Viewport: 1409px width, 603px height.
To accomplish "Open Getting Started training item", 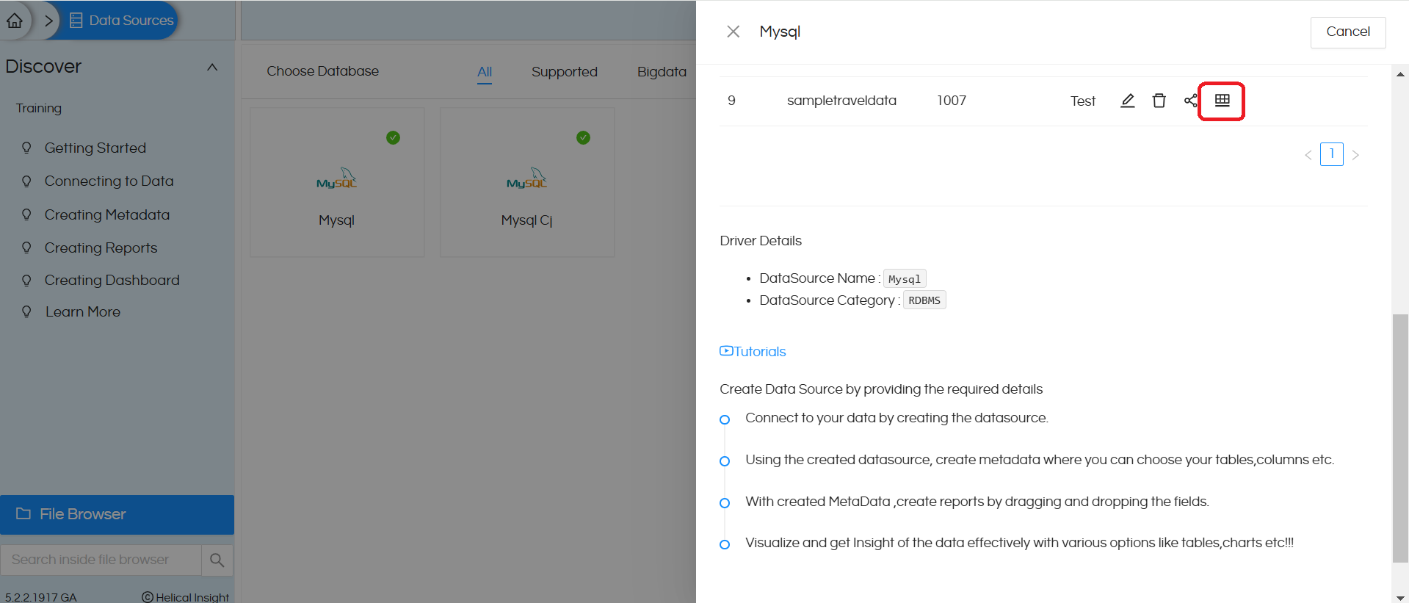I will point(95,148).
